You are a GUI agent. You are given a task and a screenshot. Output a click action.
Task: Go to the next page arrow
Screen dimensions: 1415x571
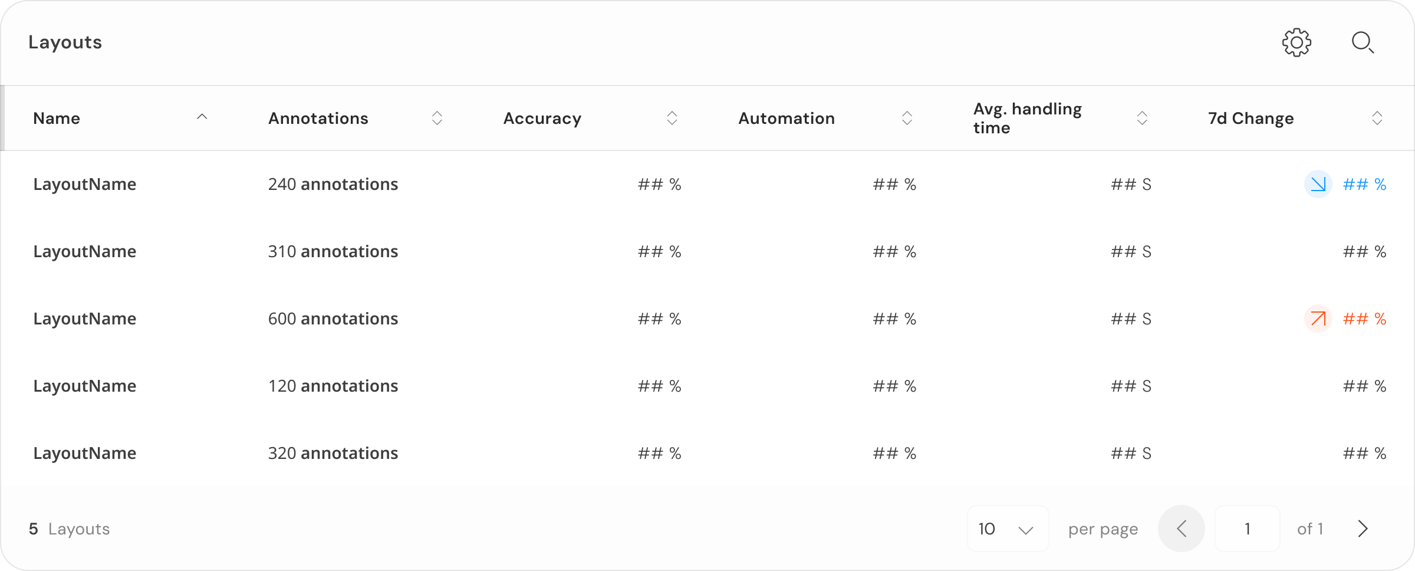[1363, 529]
